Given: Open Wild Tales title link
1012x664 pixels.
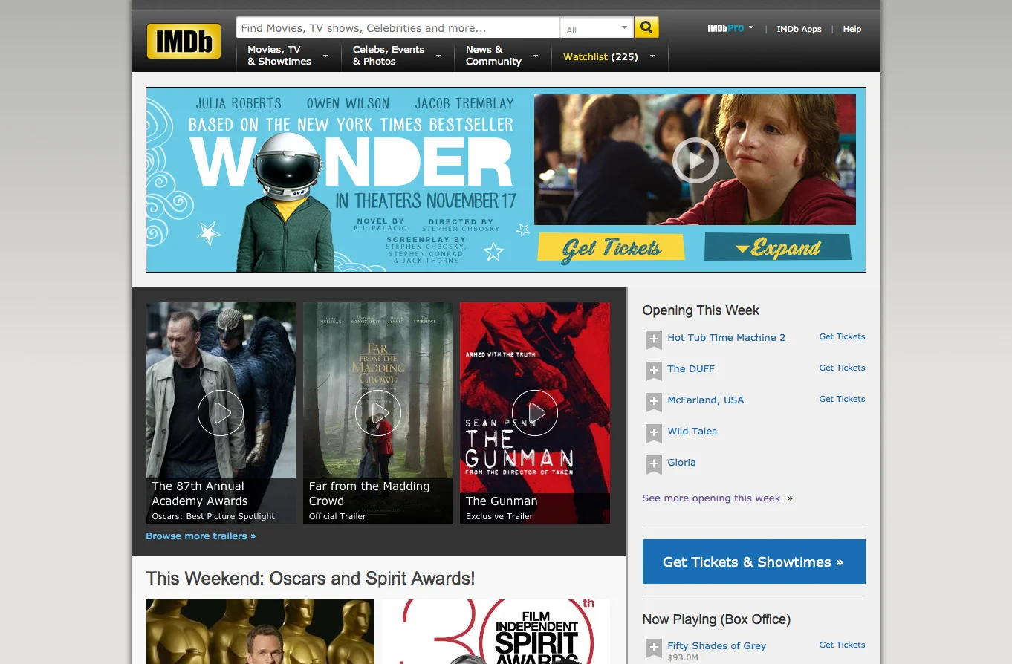Looking at the screenshot, I should pyautogui.click(x=692, y=431).
